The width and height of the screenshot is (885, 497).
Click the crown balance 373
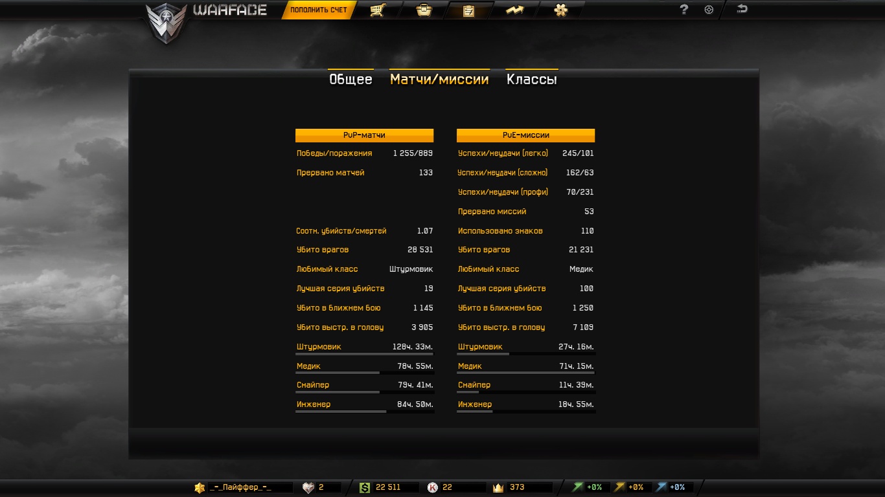[517, 487]
